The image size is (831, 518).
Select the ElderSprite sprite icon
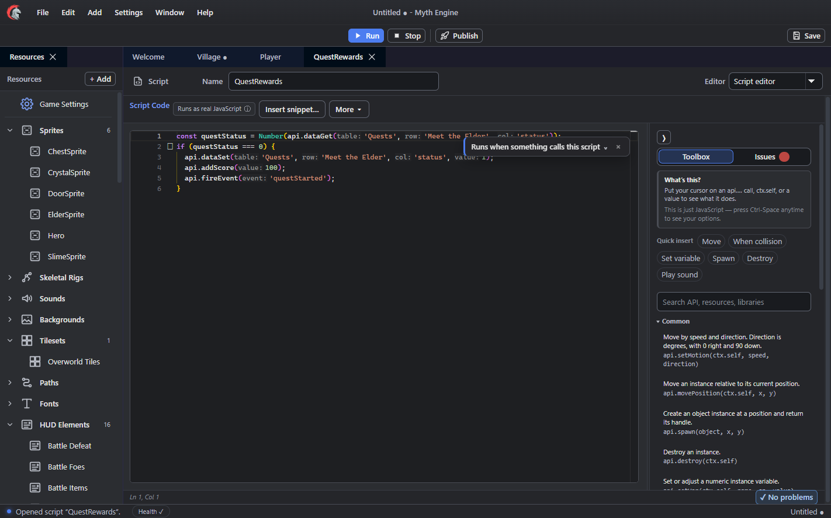(x=35, y=214)
